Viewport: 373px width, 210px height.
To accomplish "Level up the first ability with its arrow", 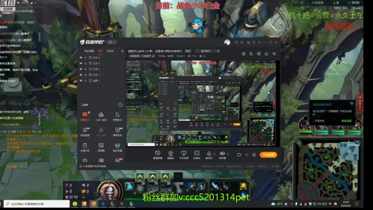I will tap(140, 177).
